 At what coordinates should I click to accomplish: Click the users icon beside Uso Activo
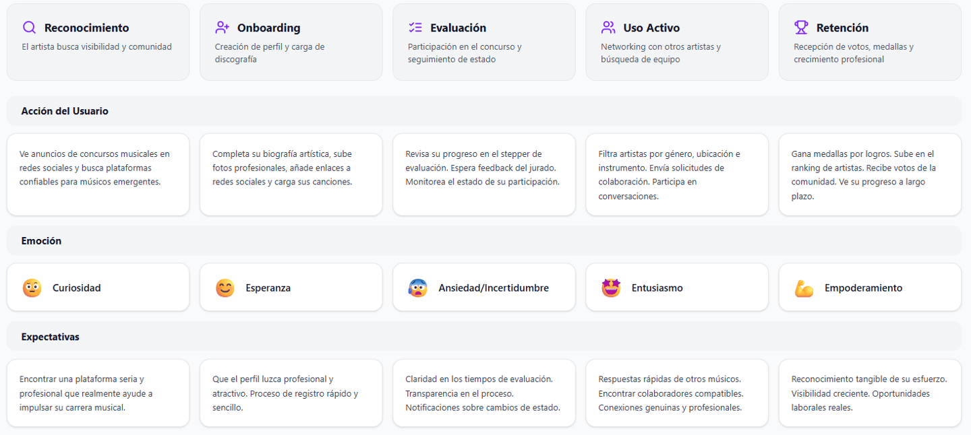point(608,28)
